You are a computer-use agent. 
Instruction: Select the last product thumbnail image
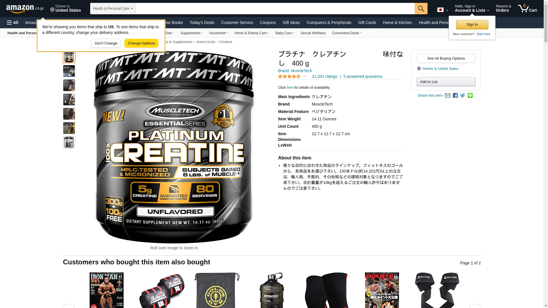69,142
